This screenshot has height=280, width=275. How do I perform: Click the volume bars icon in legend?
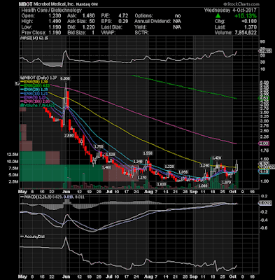click(21, 106)
